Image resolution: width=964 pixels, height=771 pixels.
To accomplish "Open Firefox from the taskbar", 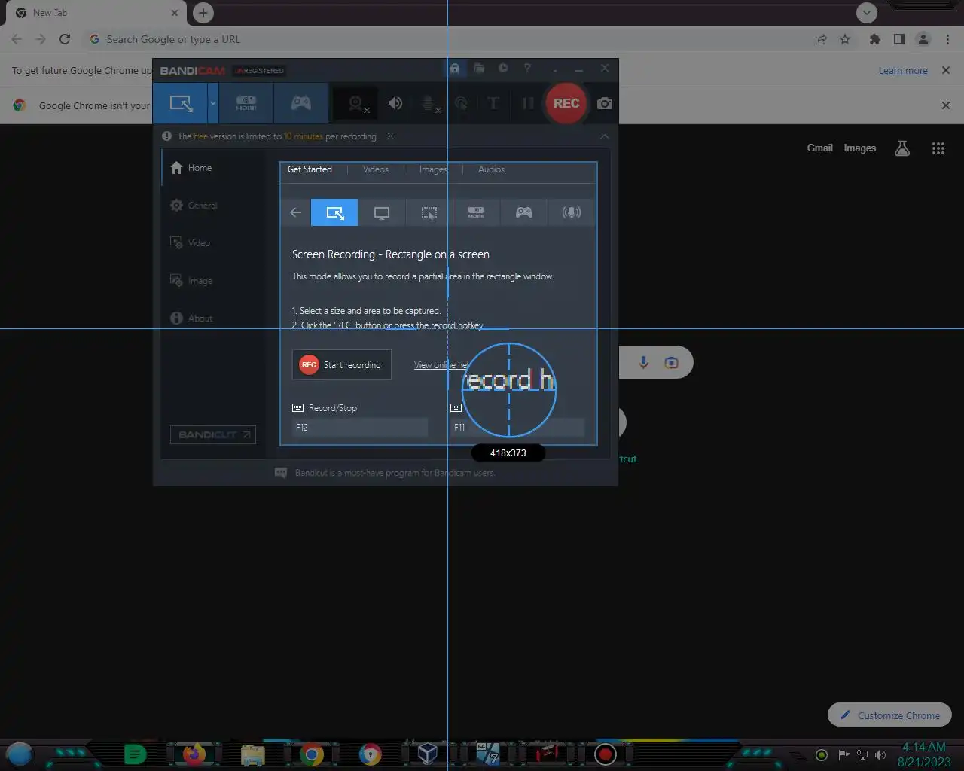I will tap(194, 754).
